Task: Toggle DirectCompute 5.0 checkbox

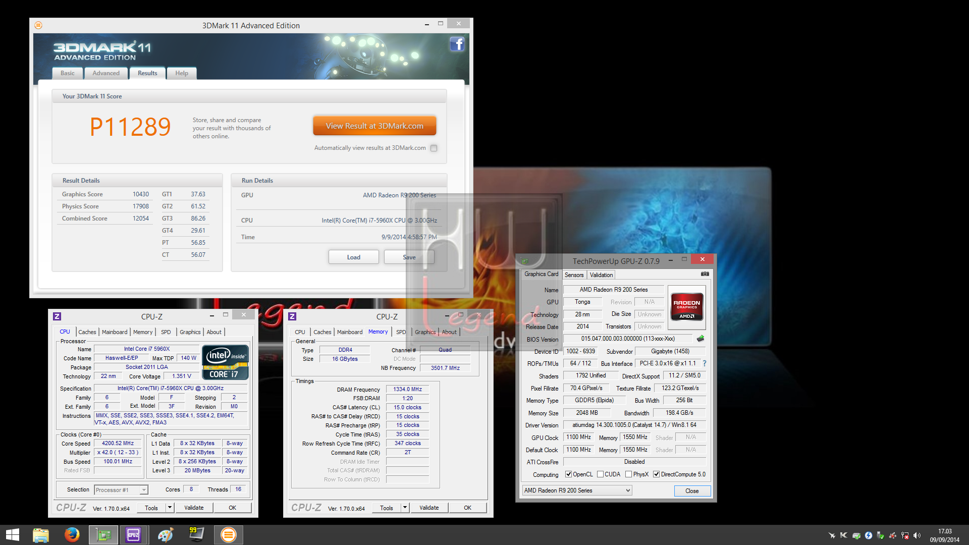Action: [656, 474]
